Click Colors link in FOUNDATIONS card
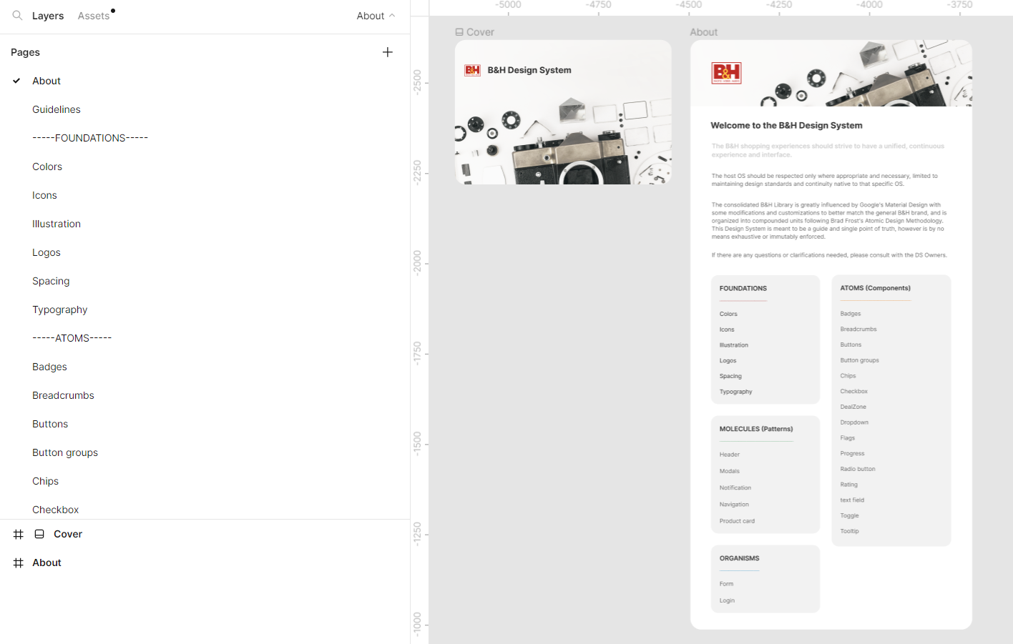The image size is (1013, 644). click(728, 314)
